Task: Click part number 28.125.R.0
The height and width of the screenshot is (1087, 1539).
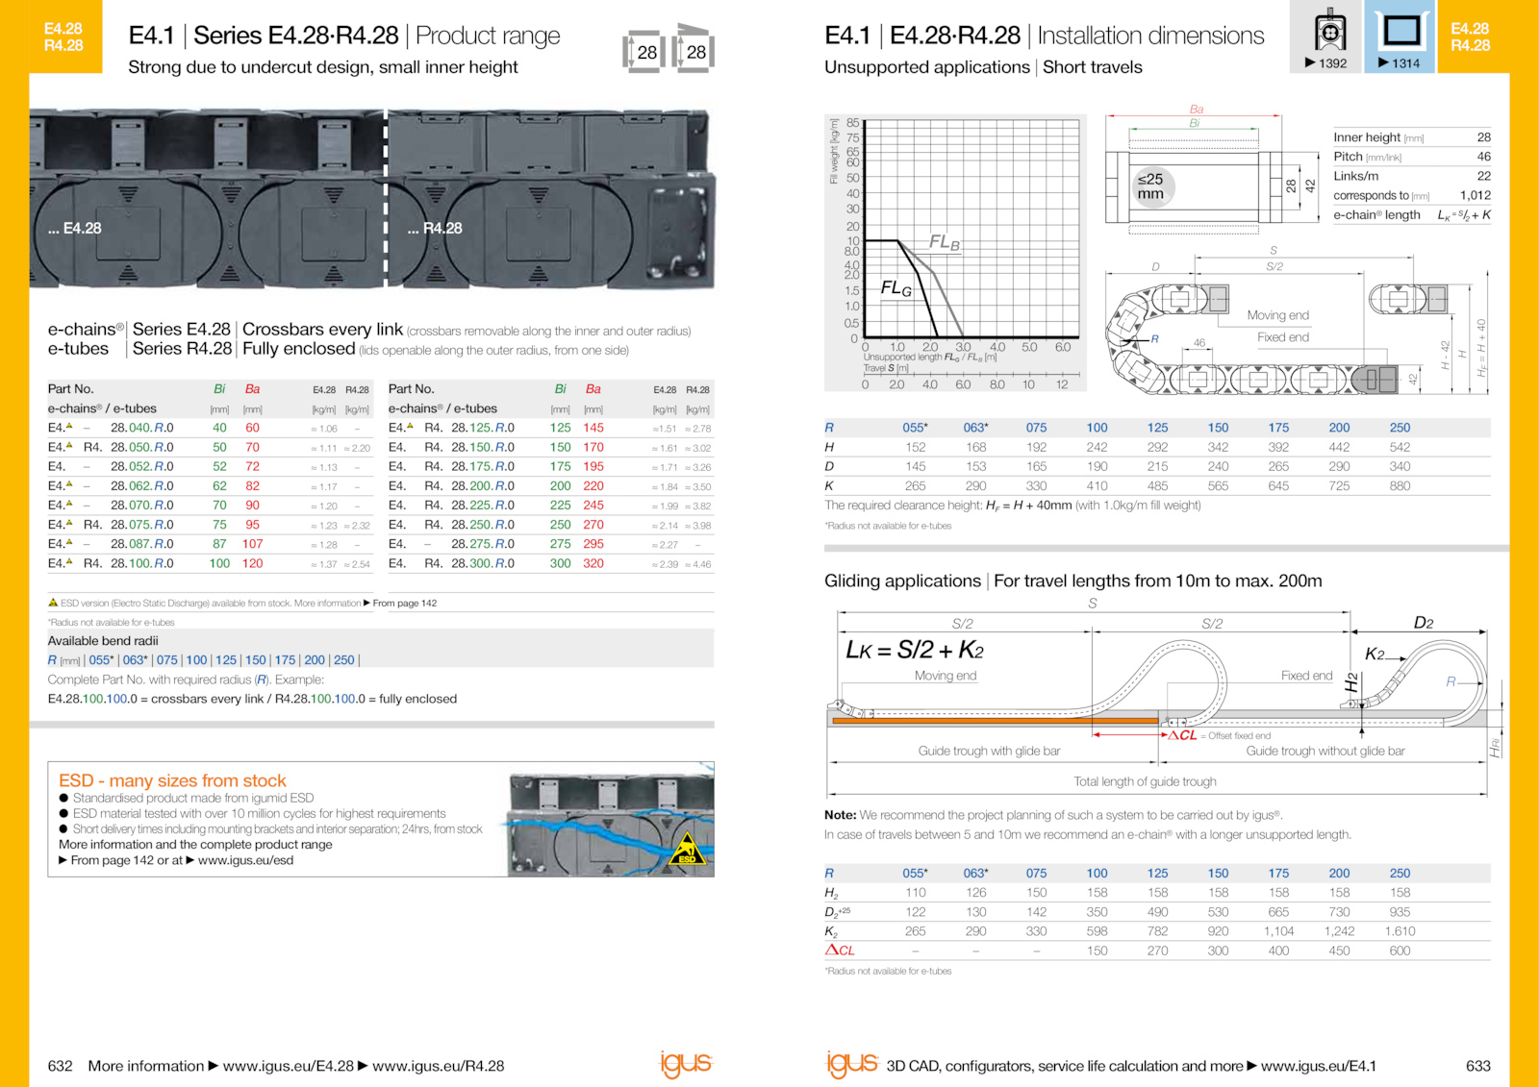Action: [x=483, y=428]
